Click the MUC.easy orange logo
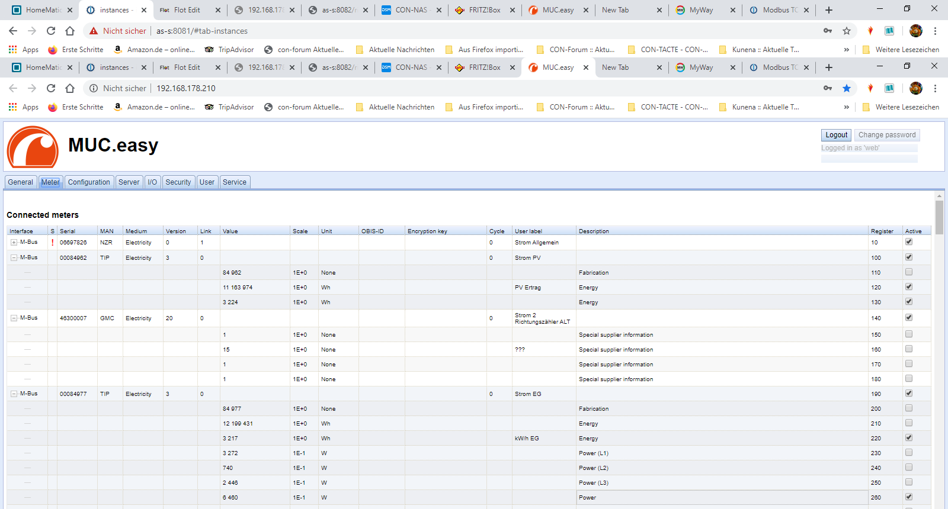Screen dimensions: 948x509 pos(33,147)
